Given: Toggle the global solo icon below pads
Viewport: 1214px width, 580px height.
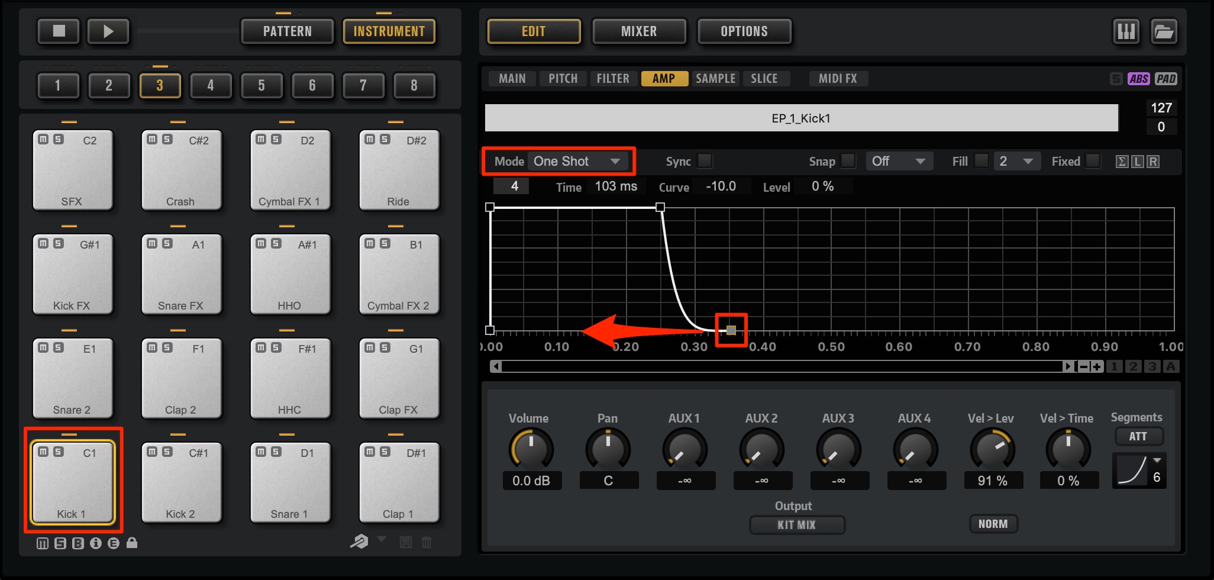Looking at the screenshot, I should coord(60,543).
